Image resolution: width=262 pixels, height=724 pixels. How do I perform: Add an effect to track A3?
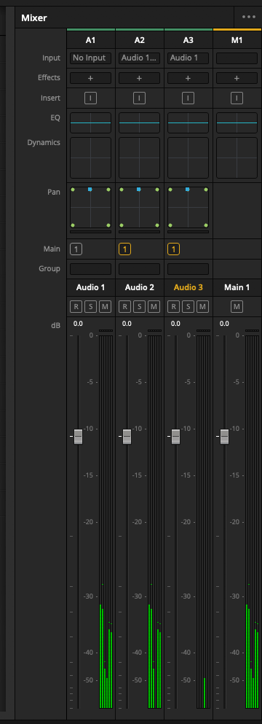[x=188, y=78]
